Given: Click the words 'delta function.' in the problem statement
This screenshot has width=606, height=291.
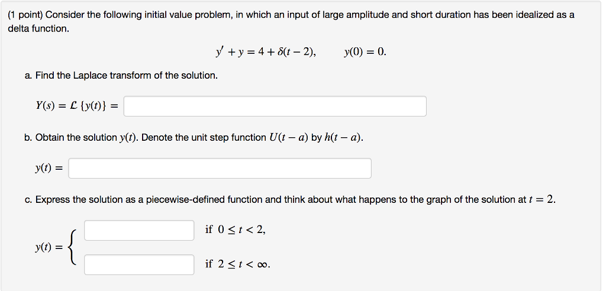Looking at the screenshot, I should [x=38, y=29].
